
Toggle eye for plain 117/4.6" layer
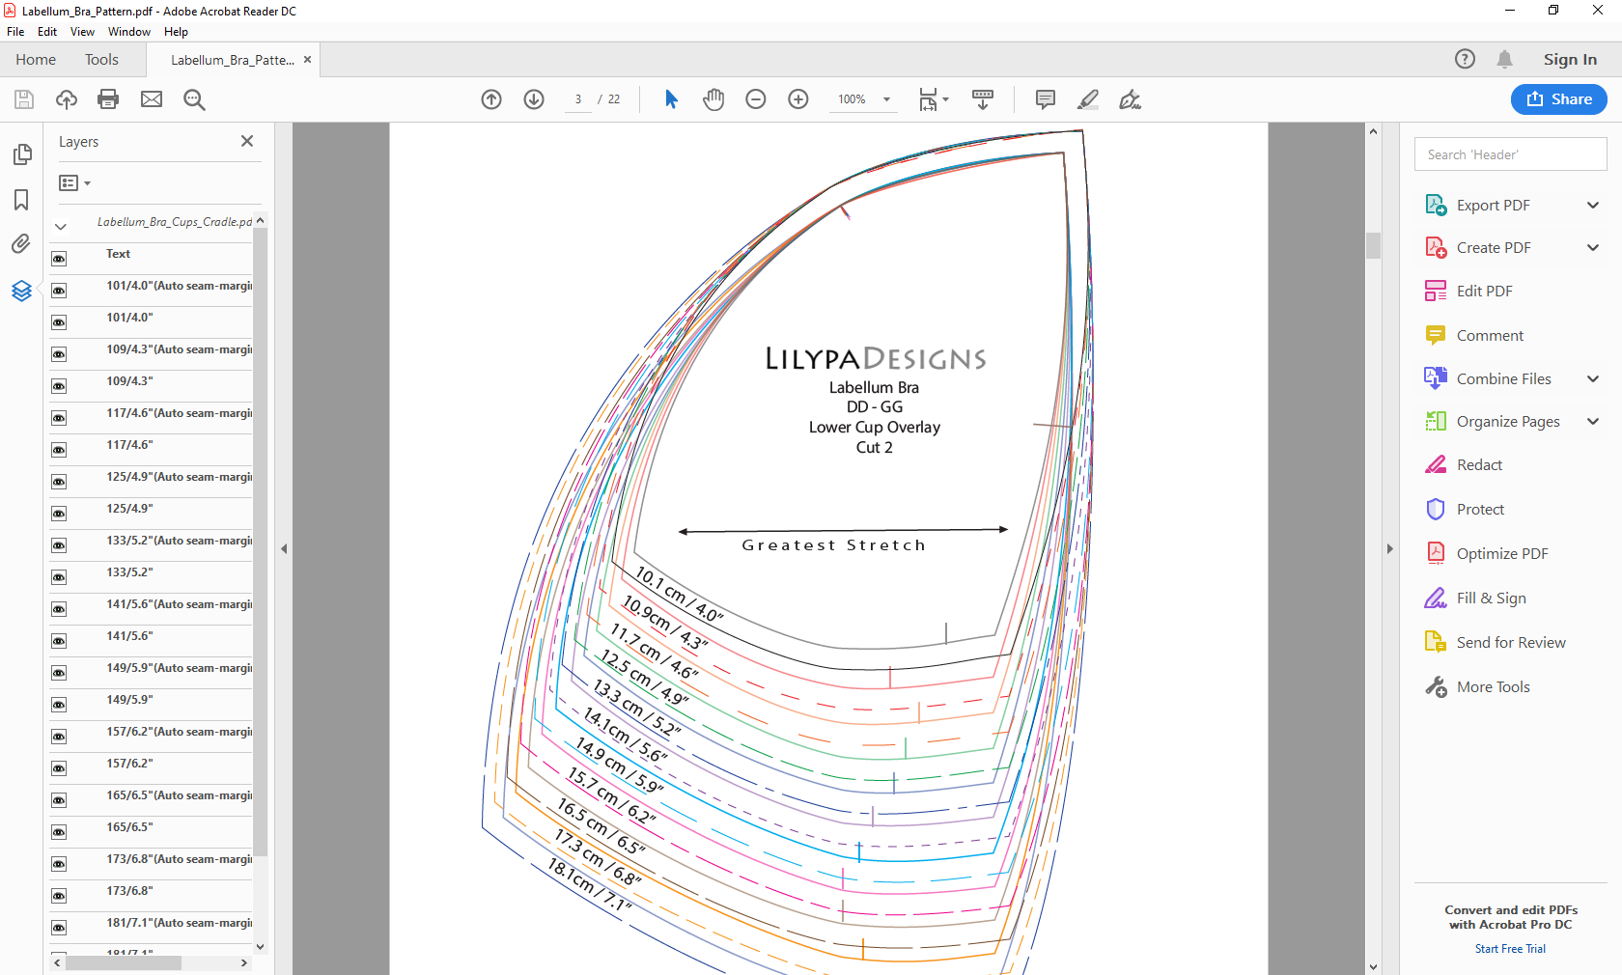[59, 450]
